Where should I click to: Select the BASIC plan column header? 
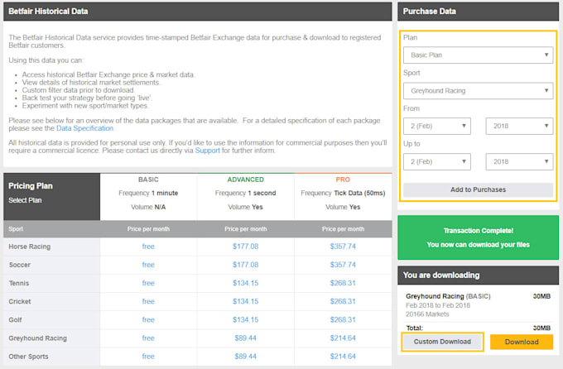(x=148, y=180)
